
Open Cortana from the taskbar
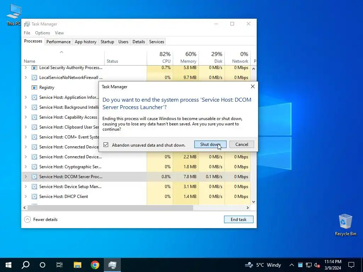[43, 265]
